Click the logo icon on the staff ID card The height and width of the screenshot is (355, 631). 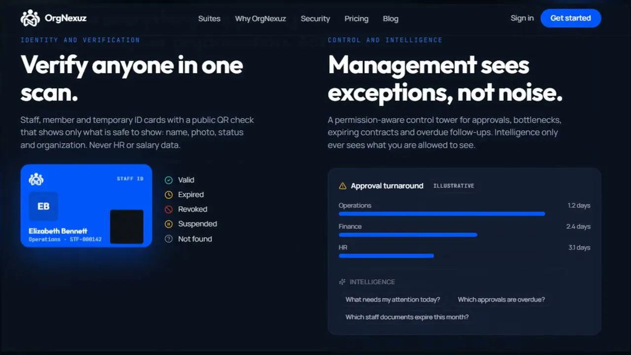click(36, 179)
